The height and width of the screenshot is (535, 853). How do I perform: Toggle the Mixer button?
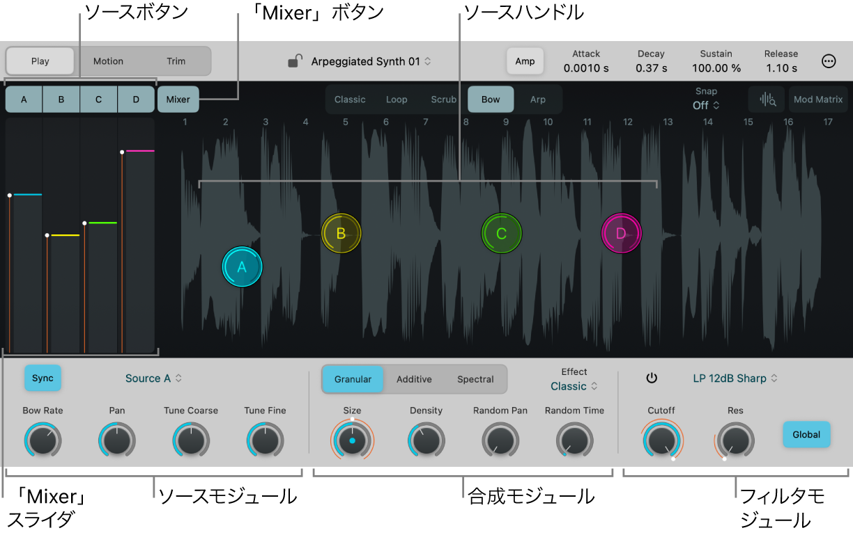pyautogui.click(x=178, y=99)
